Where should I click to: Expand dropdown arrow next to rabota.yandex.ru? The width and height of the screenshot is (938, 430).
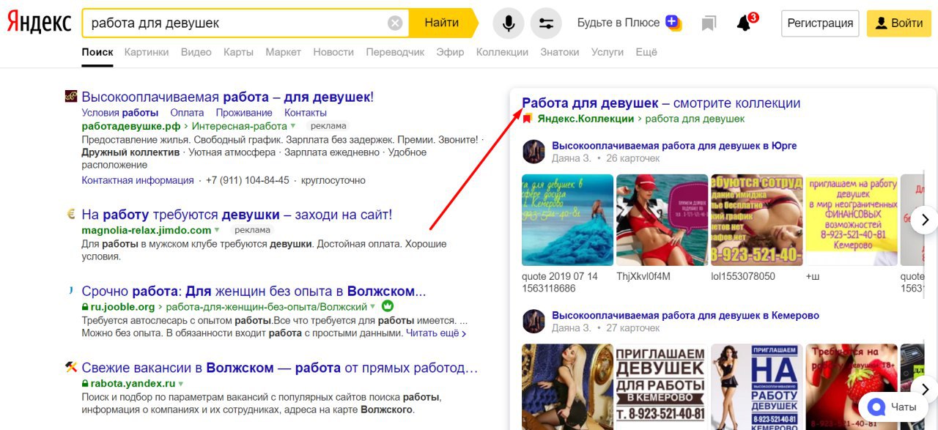tap(180, 383)
